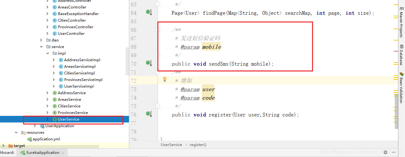The image size is (405, 157).
Task: Toggle fold marker at line 69 comment end
Action: coord(158,55)
